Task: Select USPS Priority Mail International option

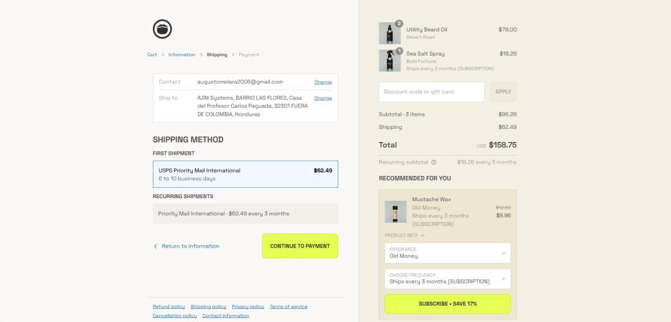Action: point(245,174)
